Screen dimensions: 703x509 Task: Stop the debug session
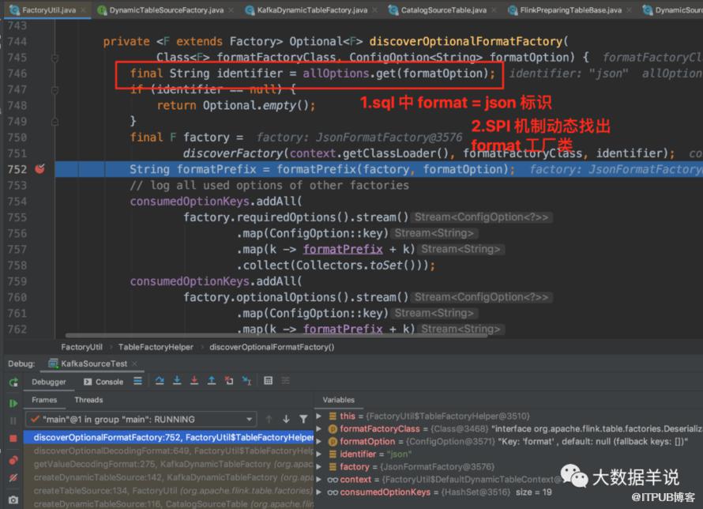[x=13, y=438]
